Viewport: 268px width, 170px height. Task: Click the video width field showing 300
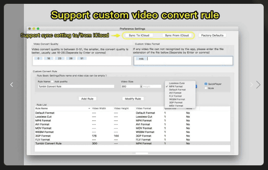point(130,87)
